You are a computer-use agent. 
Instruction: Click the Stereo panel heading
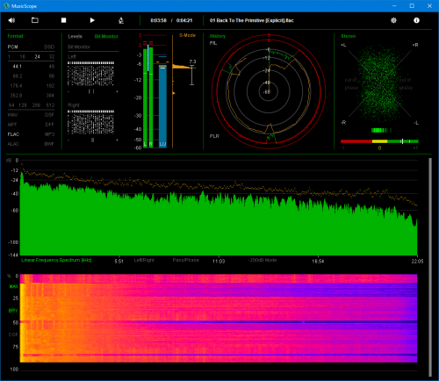[349, 36]
